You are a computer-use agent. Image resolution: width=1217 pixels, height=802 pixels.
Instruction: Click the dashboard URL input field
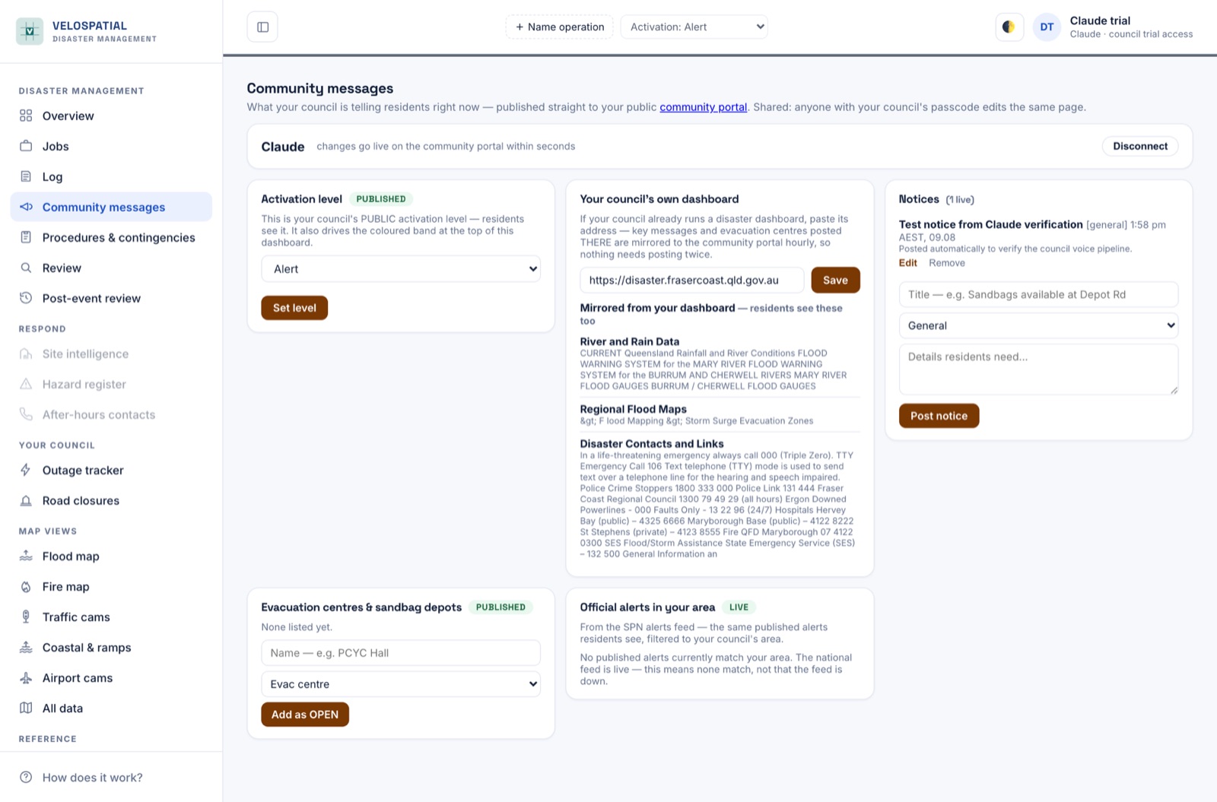[691, 280]
